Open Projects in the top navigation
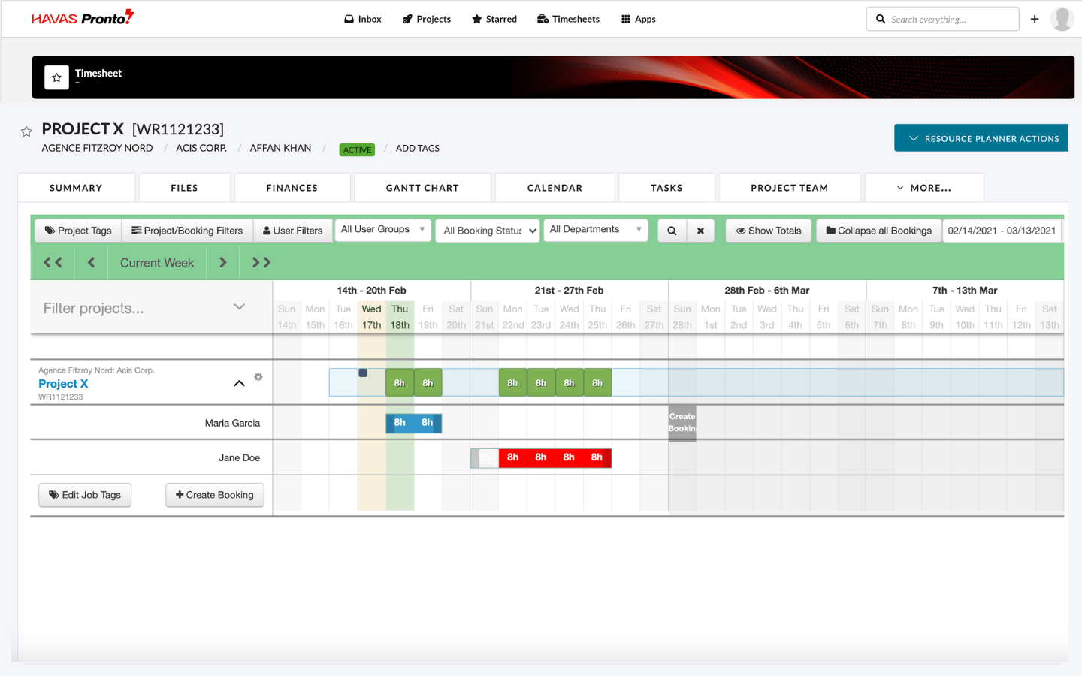 pos(427,19)
